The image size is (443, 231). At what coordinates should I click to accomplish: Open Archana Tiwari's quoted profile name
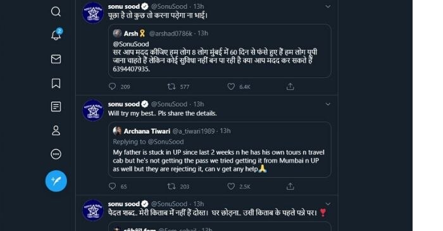point(147,131)
